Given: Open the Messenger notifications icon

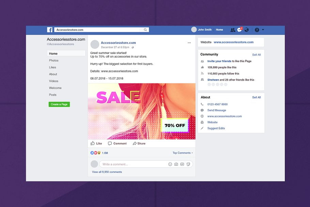Looking at the screenshot, I should (x=239, y=30).
